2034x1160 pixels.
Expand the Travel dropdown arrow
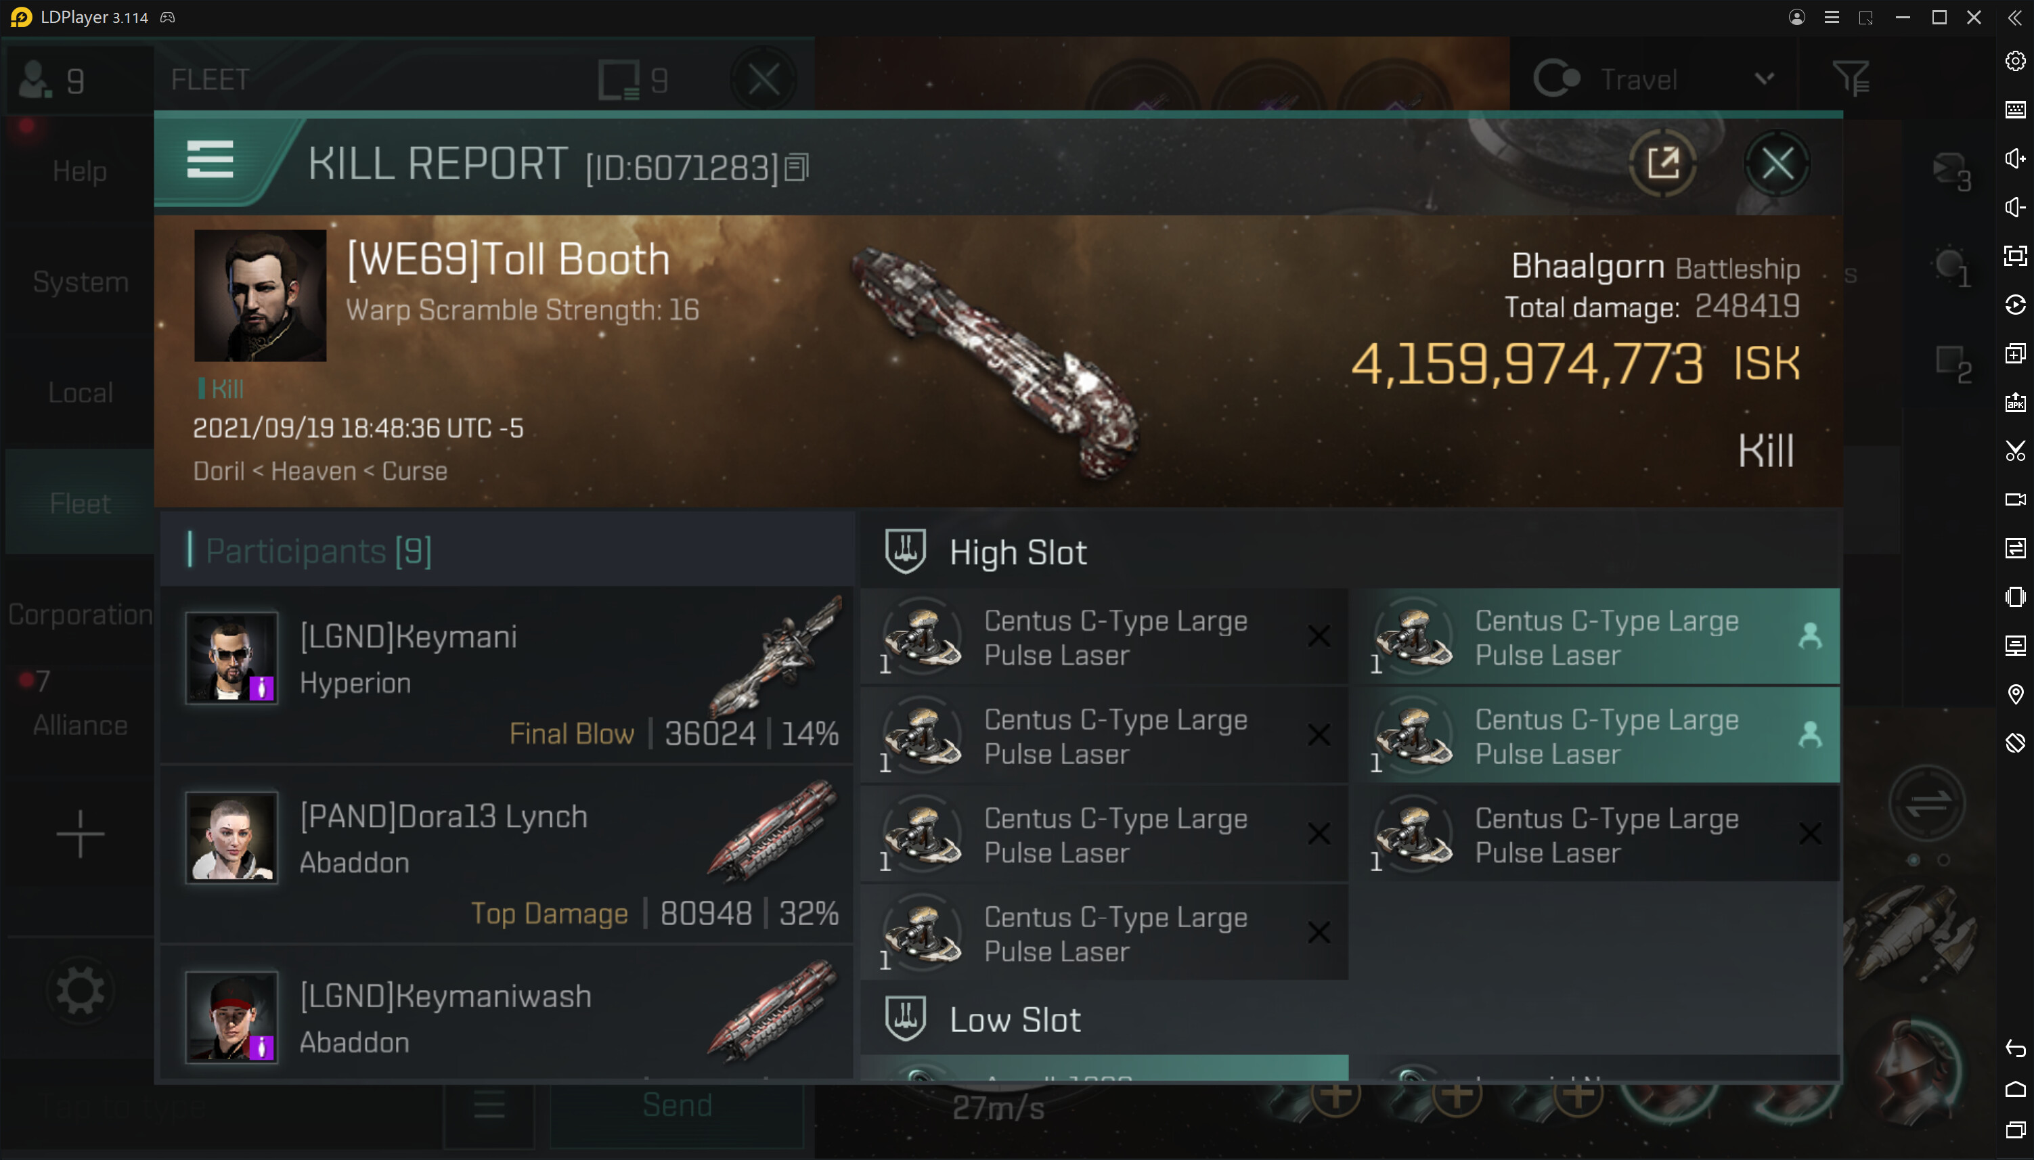(x=1764, y=79)
